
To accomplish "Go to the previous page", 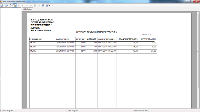I will click(22, 5).
